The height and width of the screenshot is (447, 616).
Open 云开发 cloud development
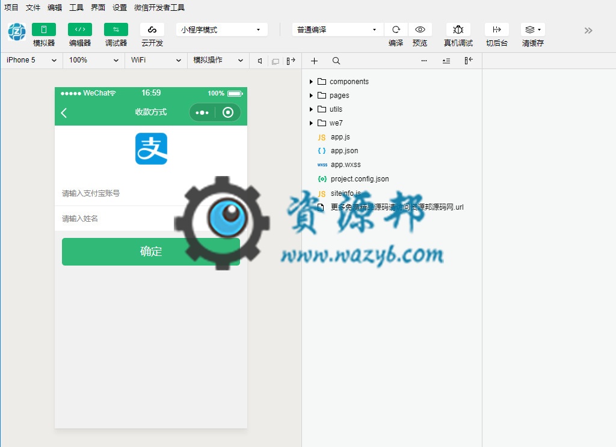coord(152,29)
